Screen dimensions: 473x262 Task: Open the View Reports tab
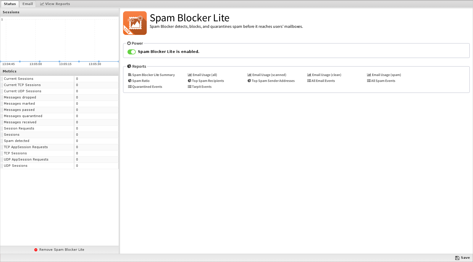tap(55, 4)
